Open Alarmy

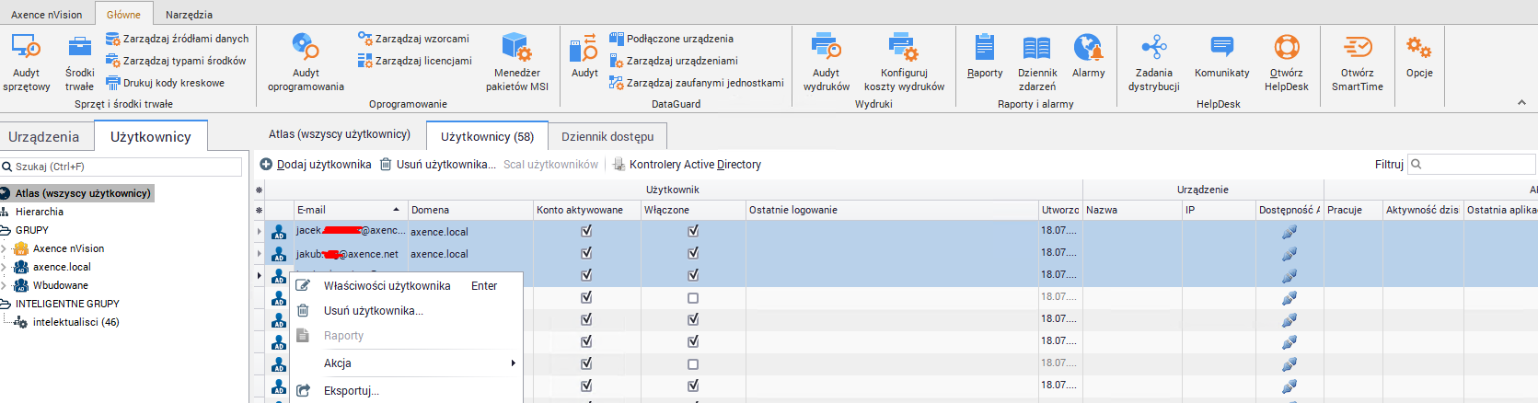coord(1088,56)
